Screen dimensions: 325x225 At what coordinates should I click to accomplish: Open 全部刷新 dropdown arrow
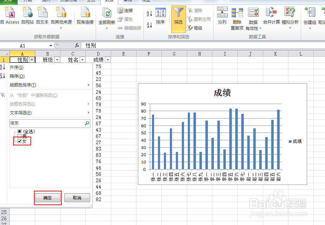point(107,28)
